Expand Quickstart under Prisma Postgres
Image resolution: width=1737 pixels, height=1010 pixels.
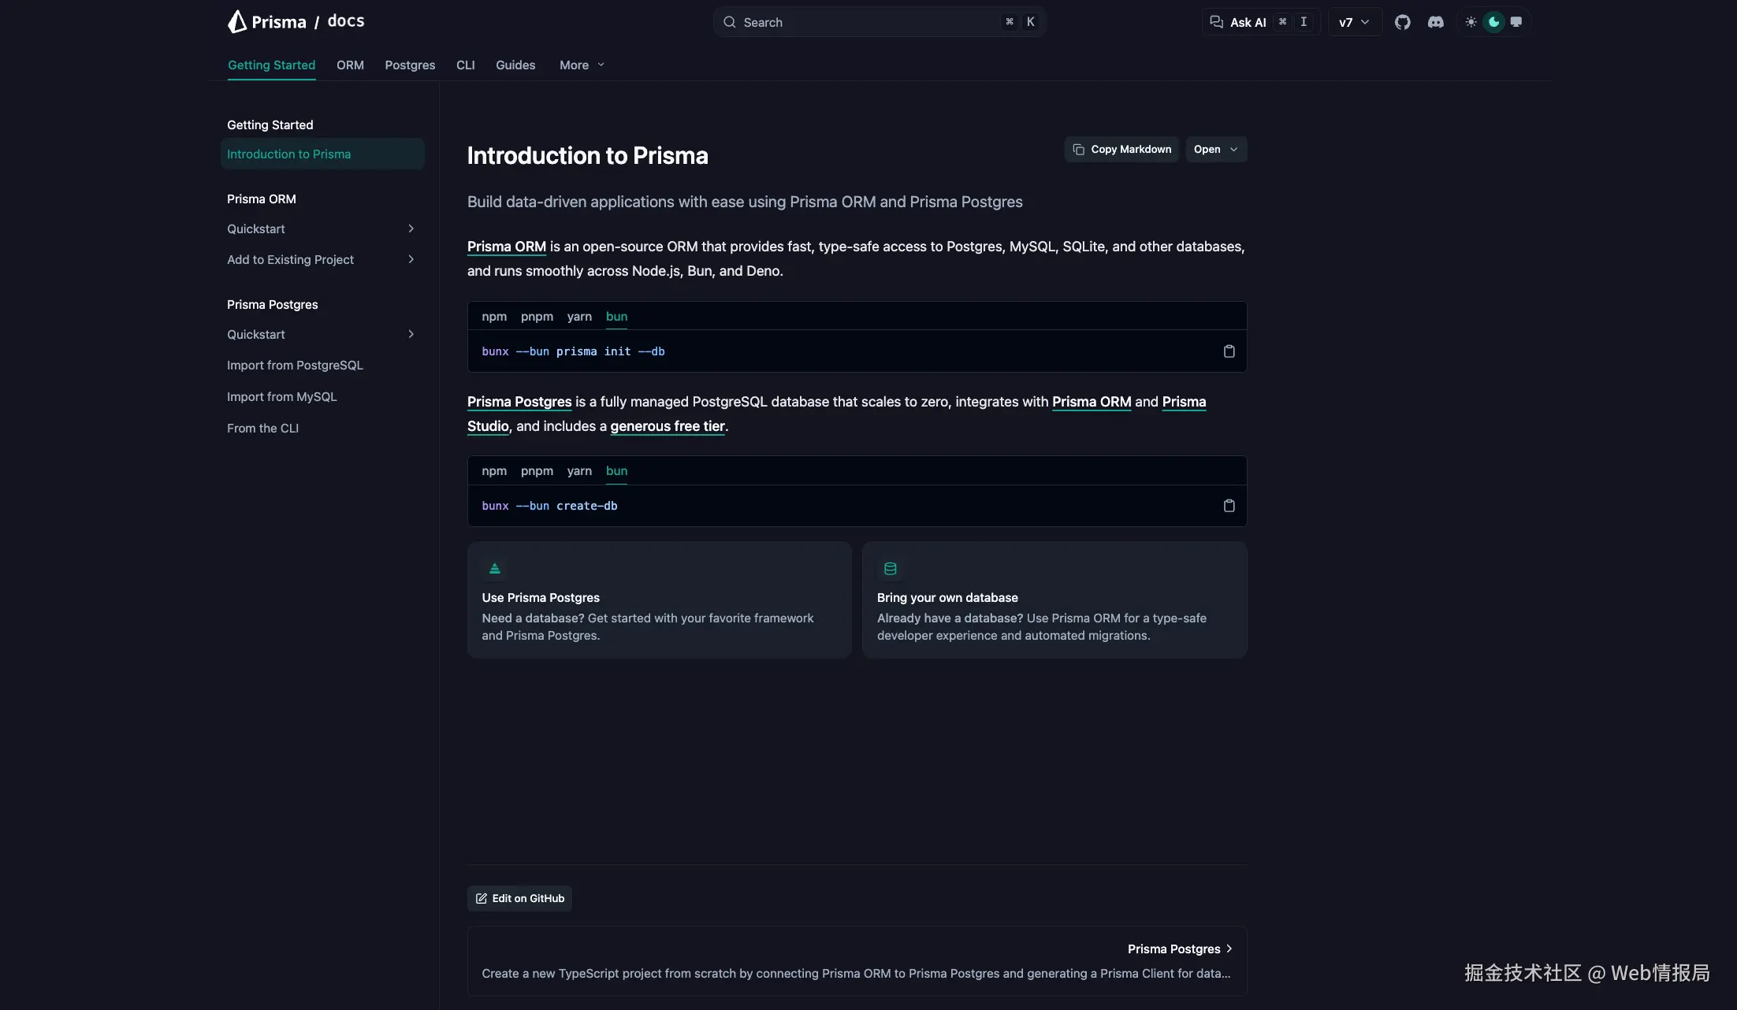pyautogui.click(x=411, y=334)
